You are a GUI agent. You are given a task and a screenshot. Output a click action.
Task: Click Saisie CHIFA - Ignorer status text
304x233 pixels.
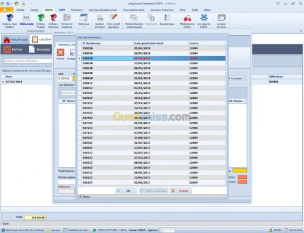tap(143, 230)
